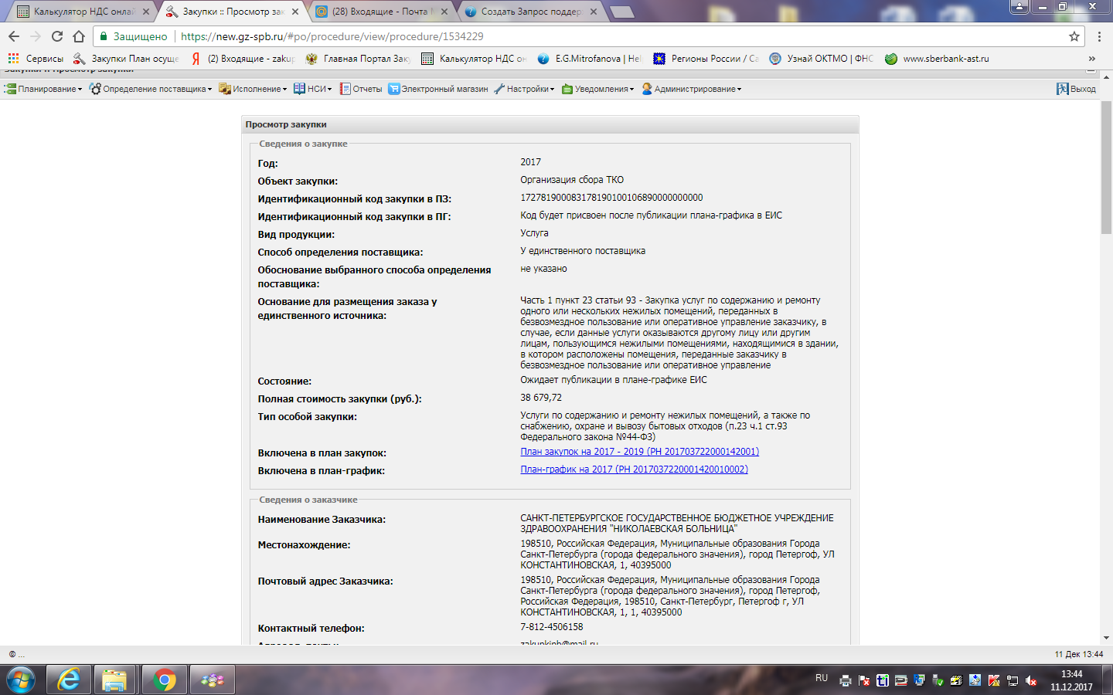
Task: Click the 'ti' tray icon
Action: click(883, 680)
